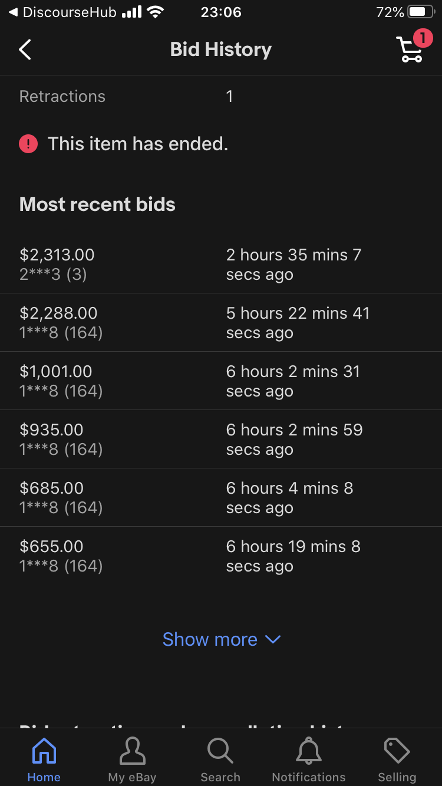The width and height of the screenshot is (442, 786).
Task: Select the $655.00 bid entry
Action: (x=221, y=556)
